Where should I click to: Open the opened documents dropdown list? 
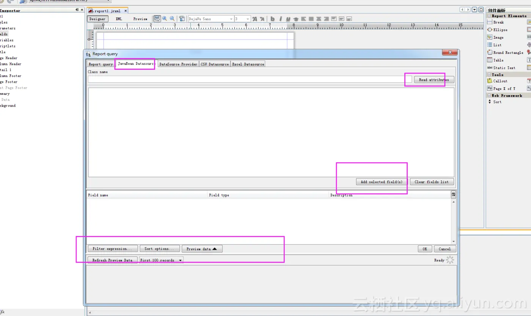[x=474, y=9]
